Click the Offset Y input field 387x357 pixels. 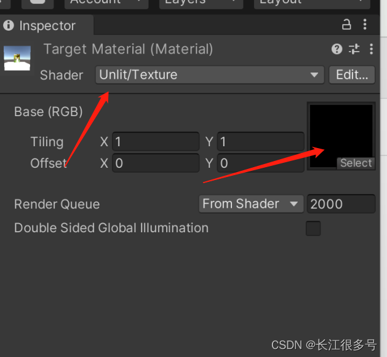pos(261,163)
